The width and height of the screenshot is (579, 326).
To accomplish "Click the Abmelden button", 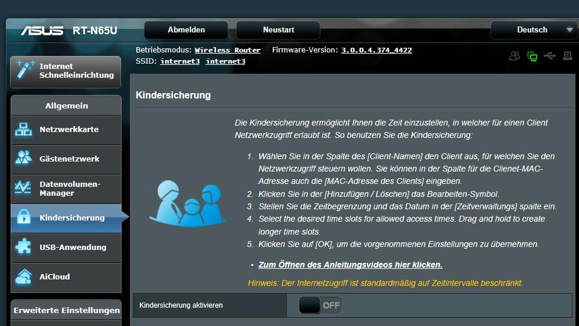I will coord(186,30).
